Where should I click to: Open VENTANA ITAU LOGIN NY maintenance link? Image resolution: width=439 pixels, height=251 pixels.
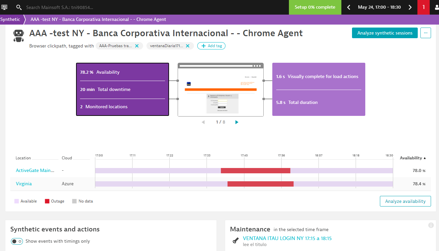pyautogui.click(x=287, y=238)
